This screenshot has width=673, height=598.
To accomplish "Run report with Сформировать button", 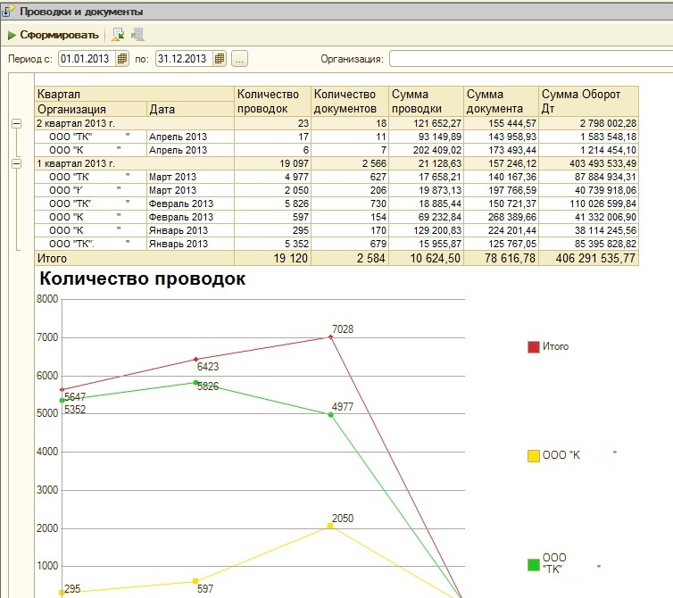I will coord(54,35).
